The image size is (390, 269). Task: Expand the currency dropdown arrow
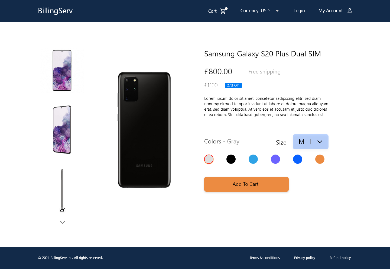(277, 11)
